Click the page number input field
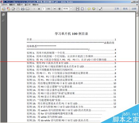Viewport: 139px width, 123px height. click(44, 9)
